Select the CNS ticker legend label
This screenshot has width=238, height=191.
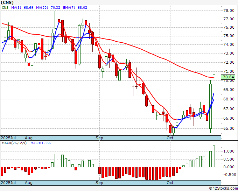(x=5, y=8)
